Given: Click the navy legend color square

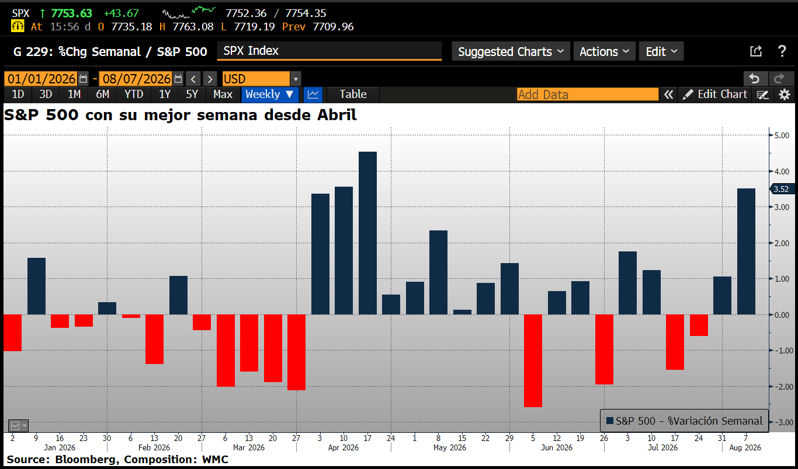Looking at the screenshot, I should (610, 421).
